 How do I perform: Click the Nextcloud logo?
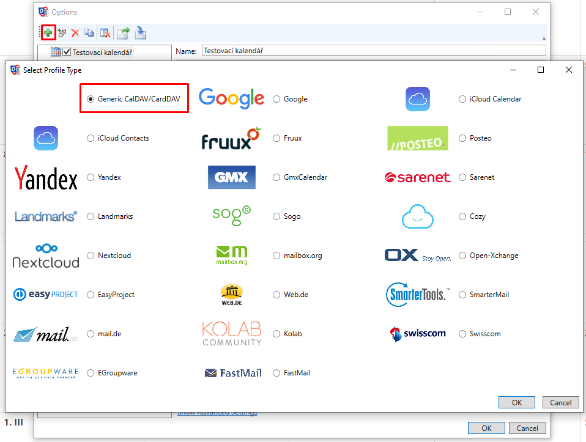click(x=46, y=256)
